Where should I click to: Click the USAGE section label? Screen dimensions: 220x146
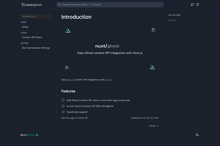[24, 33]
